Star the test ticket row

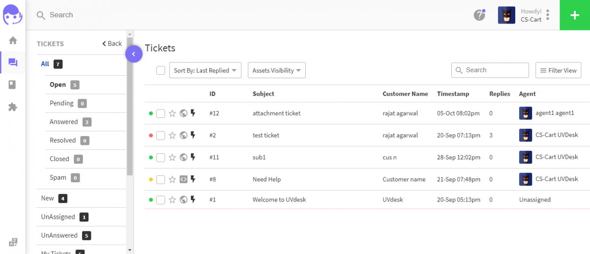coord(172,136)
